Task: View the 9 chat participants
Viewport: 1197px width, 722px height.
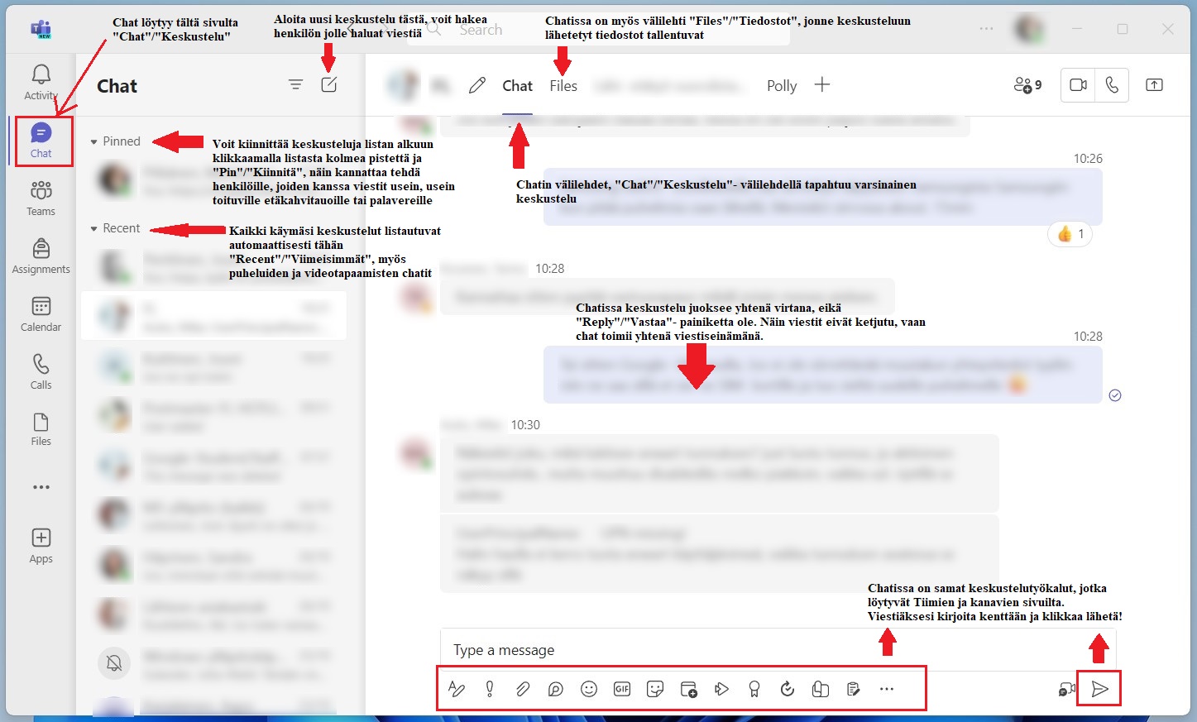Action: tap(1027, 85)
